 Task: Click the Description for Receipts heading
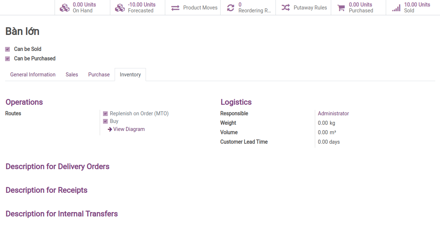click(47, 190)
